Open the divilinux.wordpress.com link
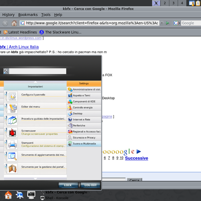Image resolution: width=201 pixels, height=201 pixels. (21, 38)
